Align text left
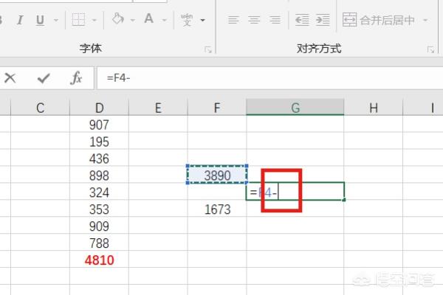Screen dimensions: 443x295 click(233, 20)
